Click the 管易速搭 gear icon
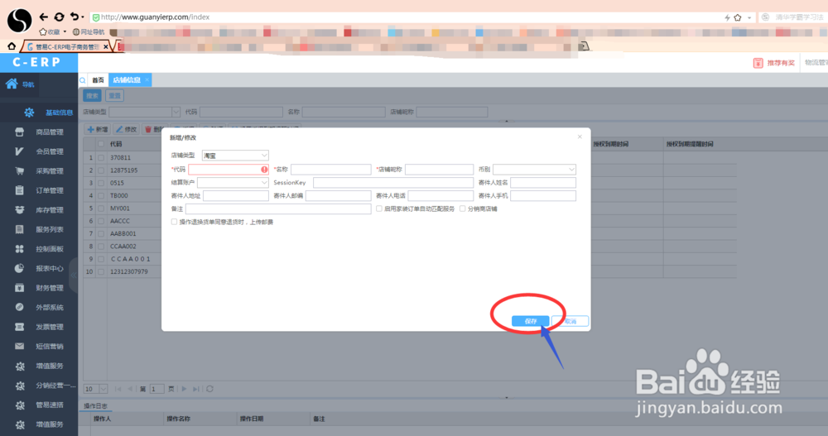Screen dimensions: 828x436 click(x=20, y=405)
